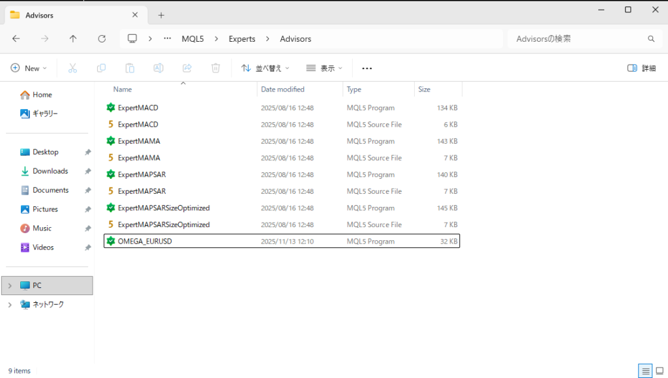Click the Advisors search input field
The image size is (668, 378).
pyautogui.click(x=577, y=39)
